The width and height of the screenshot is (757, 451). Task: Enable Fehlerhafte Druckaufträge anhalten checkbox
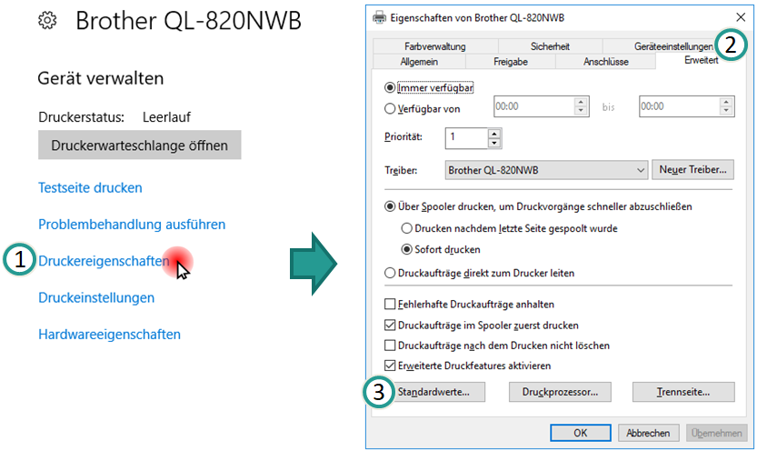click(x=390, y=305)
